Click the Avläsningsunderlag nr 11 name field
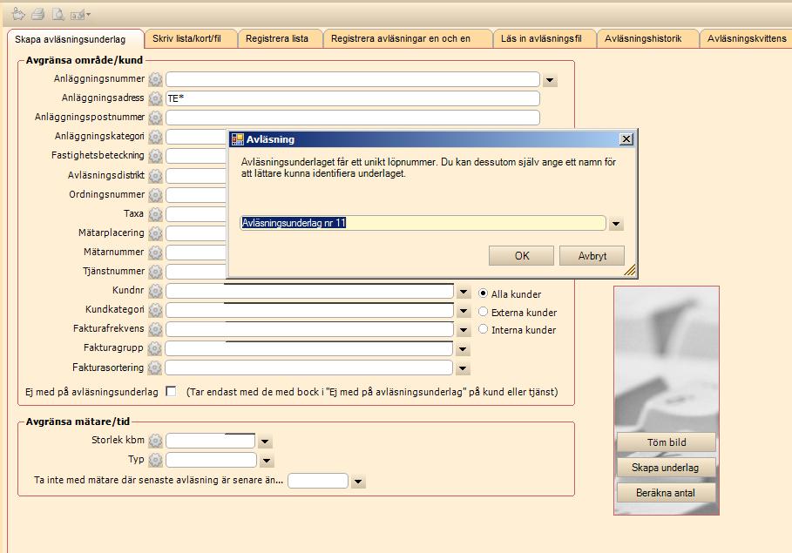Viewport: 792px width, 553px height. [x=423, y=223]
